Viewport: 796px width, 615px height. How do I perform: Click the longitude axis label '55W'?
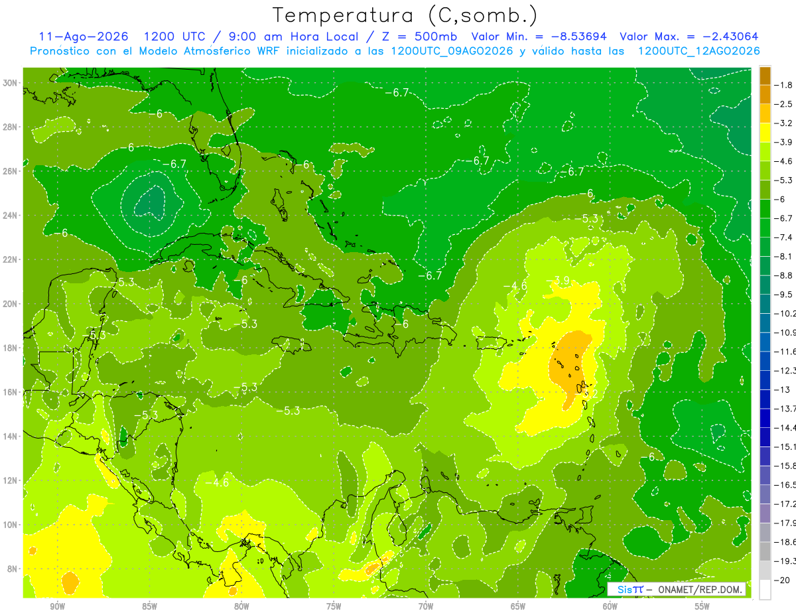point(702,606)
